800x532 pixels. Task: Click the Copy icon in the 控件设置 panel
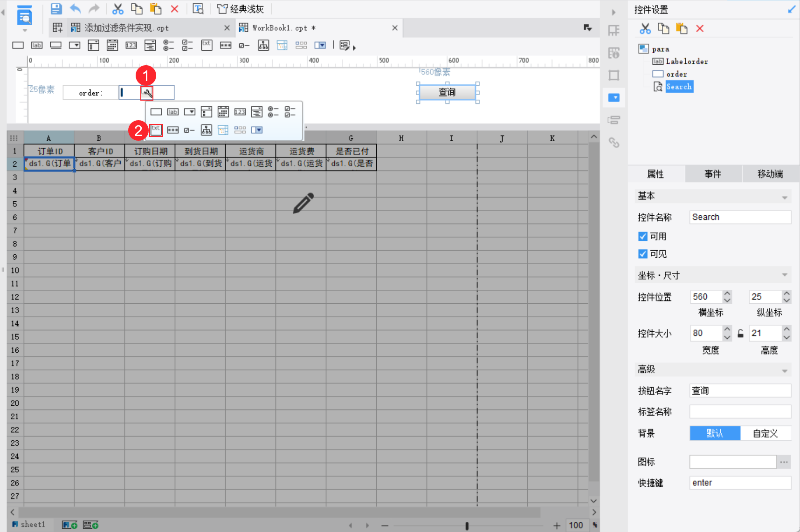click(663, 28)
